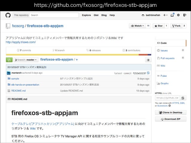Click the repository book icon
Screen dimensions: 191x143
(x=8, y=26)
